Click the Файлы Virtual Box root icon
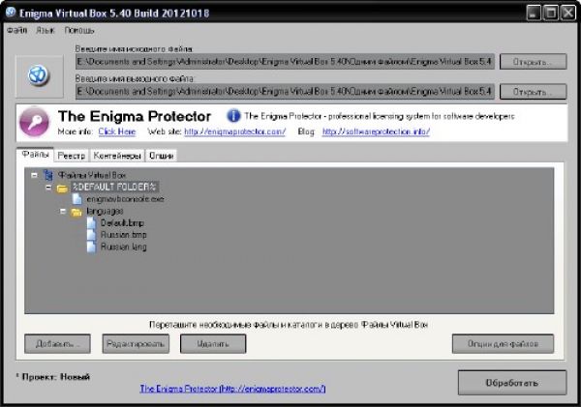This screenshot has height=407, width=581. pos(48,175)
